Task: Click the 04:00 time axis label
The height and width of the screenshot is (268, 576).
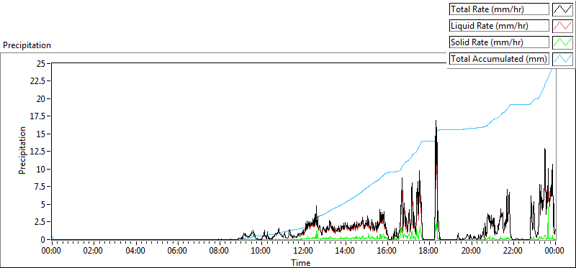Action: [x=135, y=251]
